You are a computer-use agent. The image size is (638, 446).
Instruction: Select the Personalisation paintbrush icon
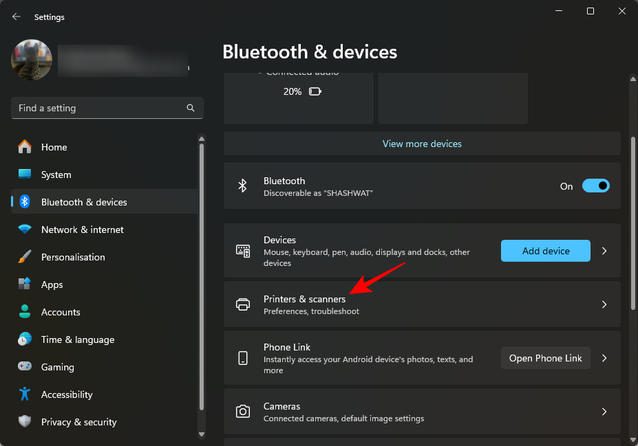pyautogui.click(x=25, y=257)
